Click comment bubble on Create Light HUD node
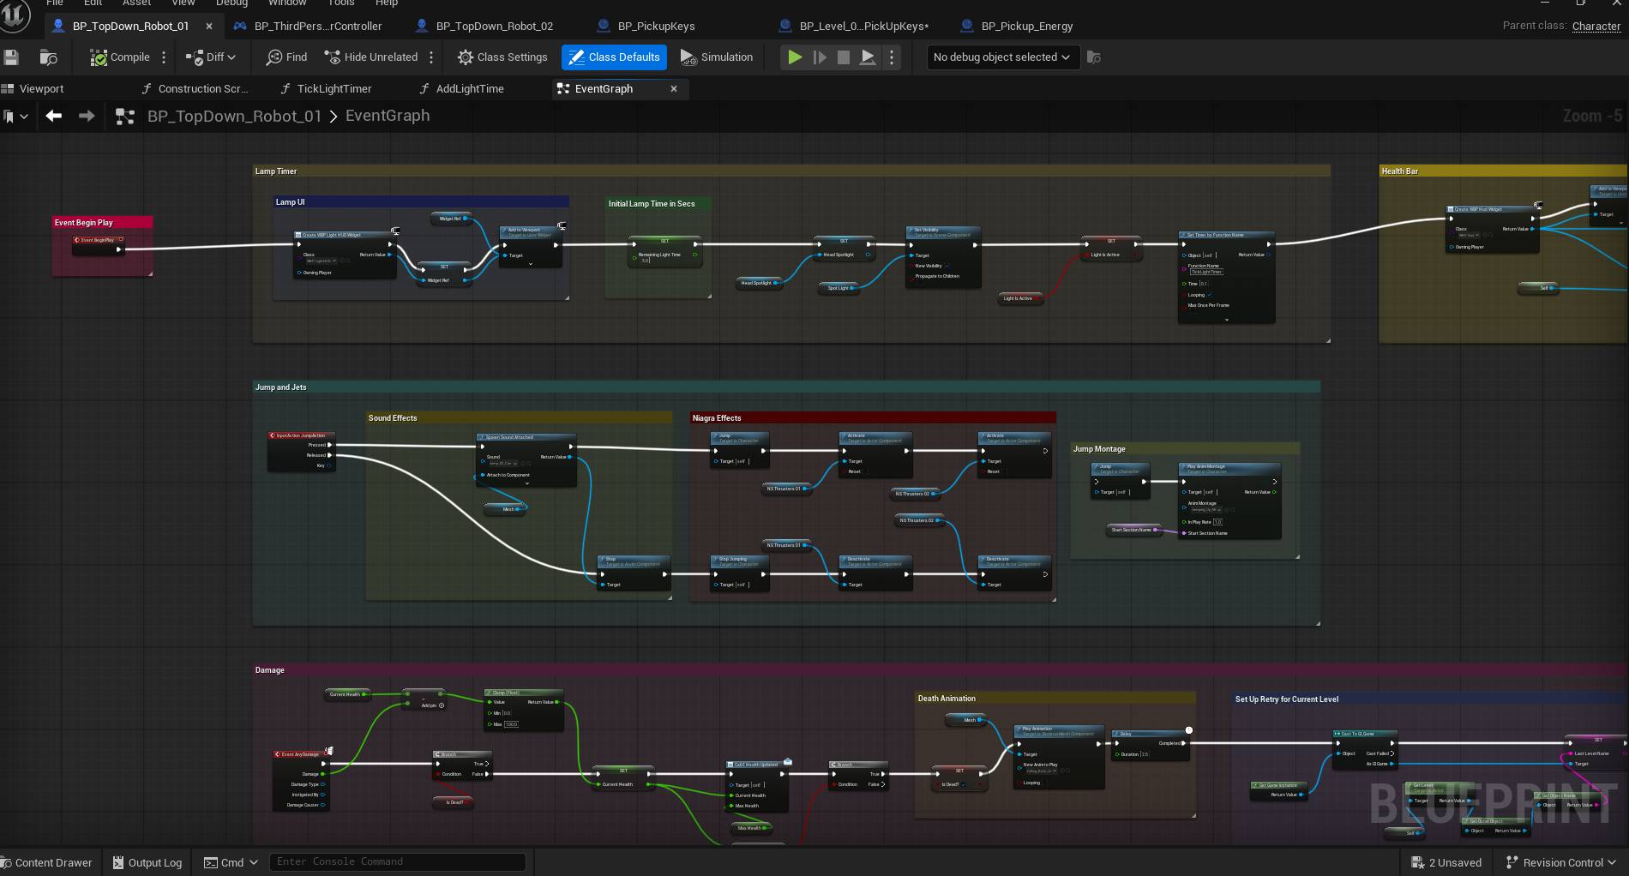 (x=395, y=231)
